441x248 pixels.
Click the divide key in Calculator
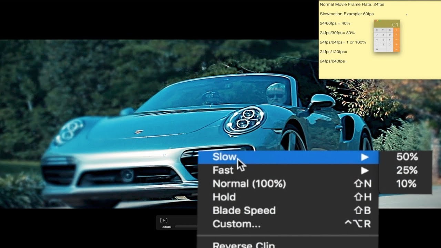point(397,30)
